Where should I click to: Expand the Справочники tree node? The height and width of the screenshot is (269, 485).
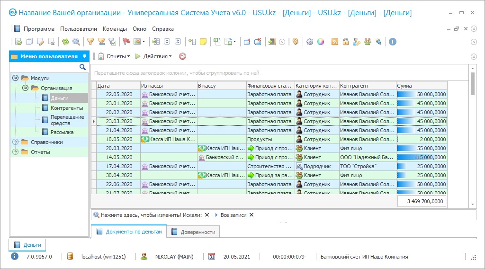coord(15,142)
